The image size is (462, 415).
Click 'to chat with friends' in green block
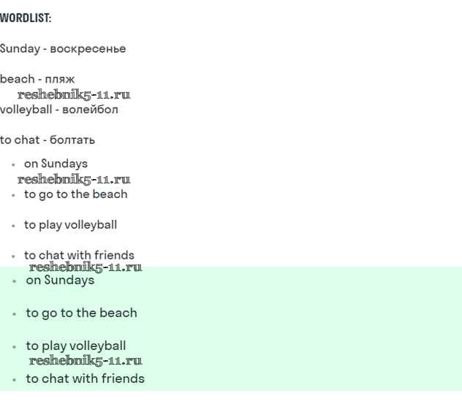pyautogui.click(x=85, y=379)
